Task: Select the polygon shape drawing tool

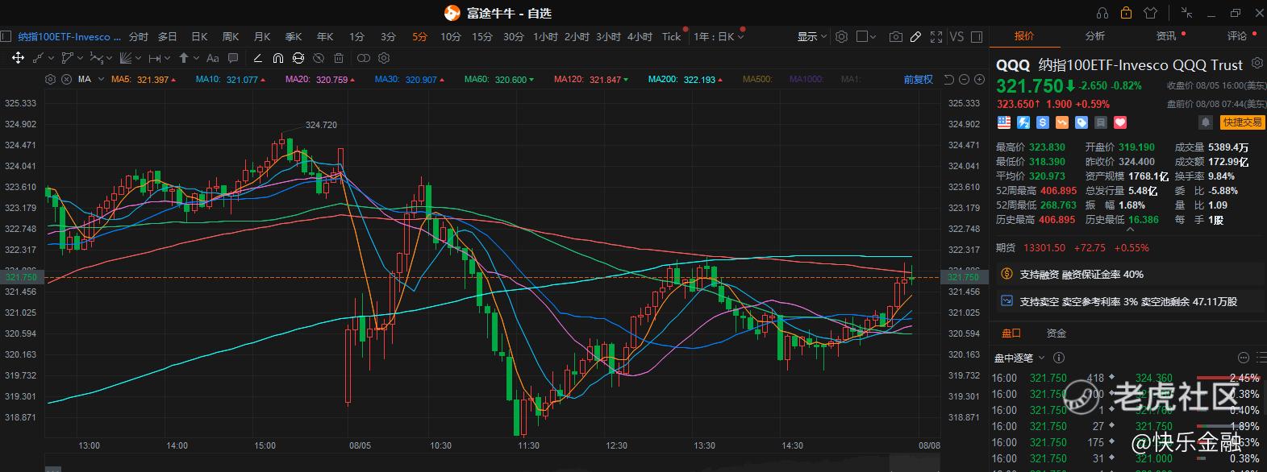Action: (67, 58)
